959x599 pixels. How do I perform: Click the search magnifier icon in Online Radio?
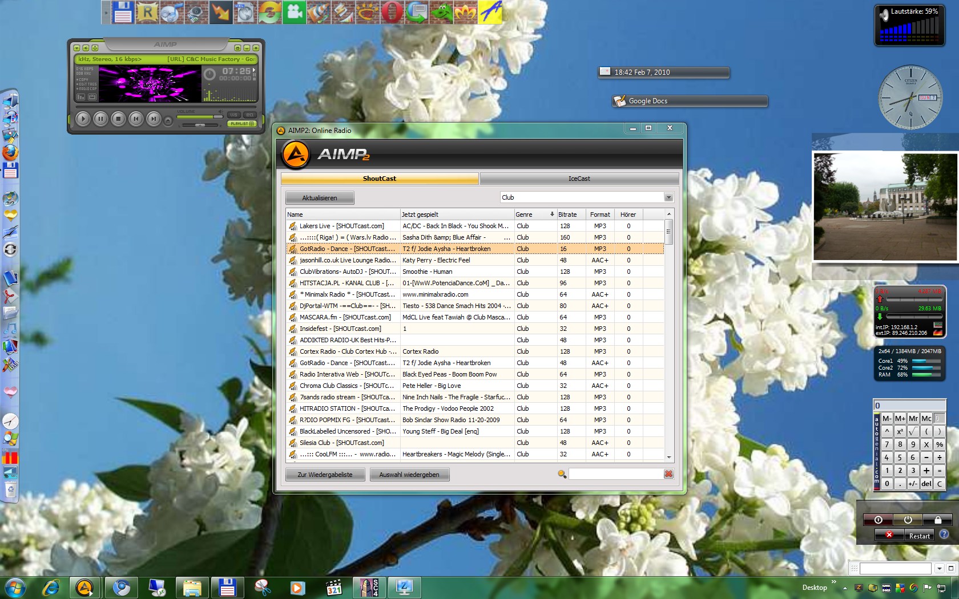click(x=562, y=474)
